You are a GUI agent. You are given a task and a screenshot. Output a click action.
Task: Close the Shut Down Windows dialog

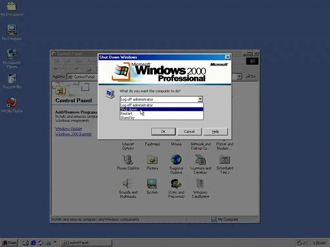(228, 57)
